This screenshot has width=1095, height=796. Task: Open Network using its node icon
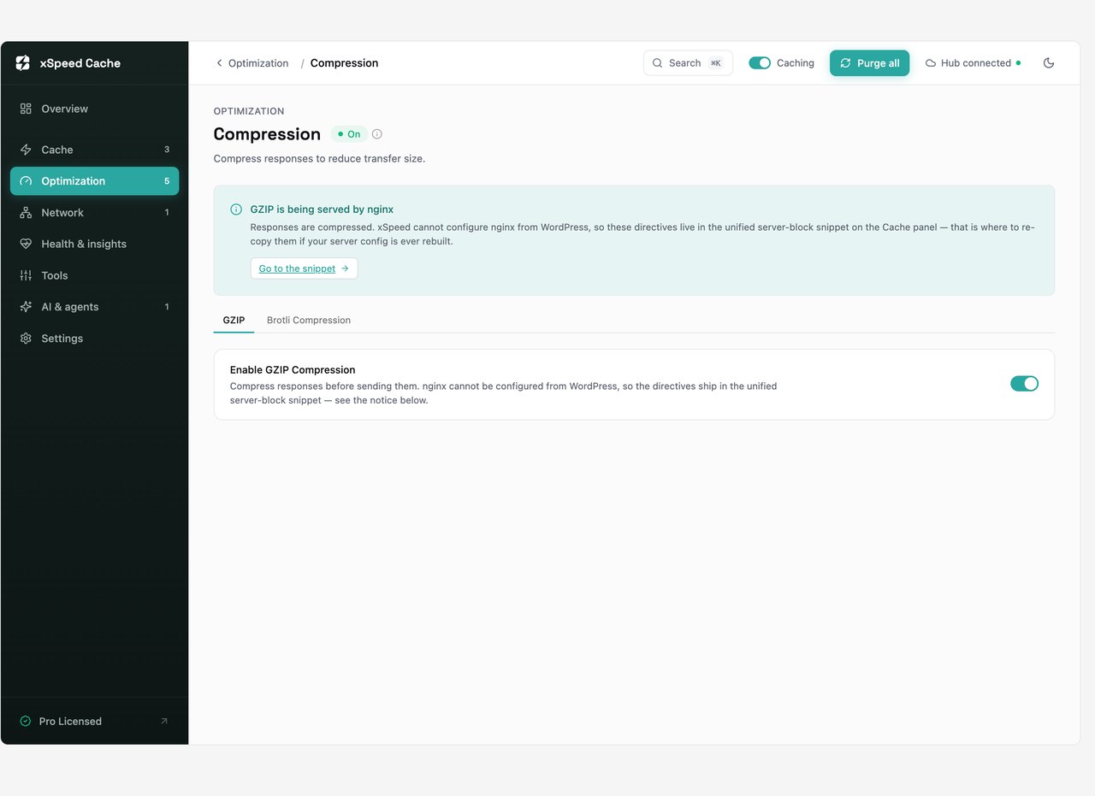pos(26,213)
